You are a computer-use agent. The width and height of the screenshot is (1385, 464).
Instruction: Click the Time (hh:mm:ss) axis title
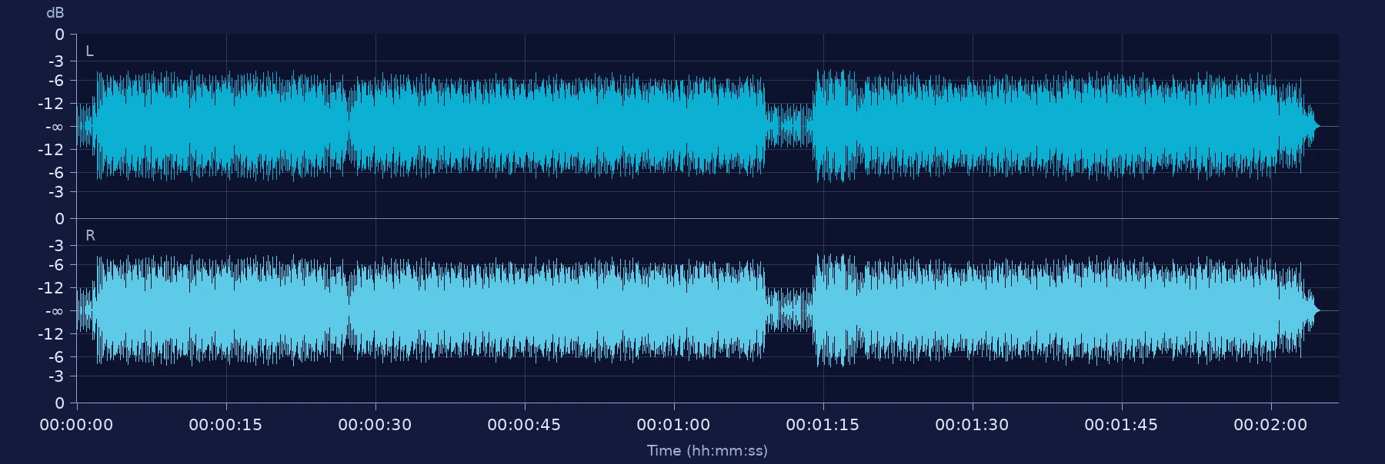tap(707, 451)
